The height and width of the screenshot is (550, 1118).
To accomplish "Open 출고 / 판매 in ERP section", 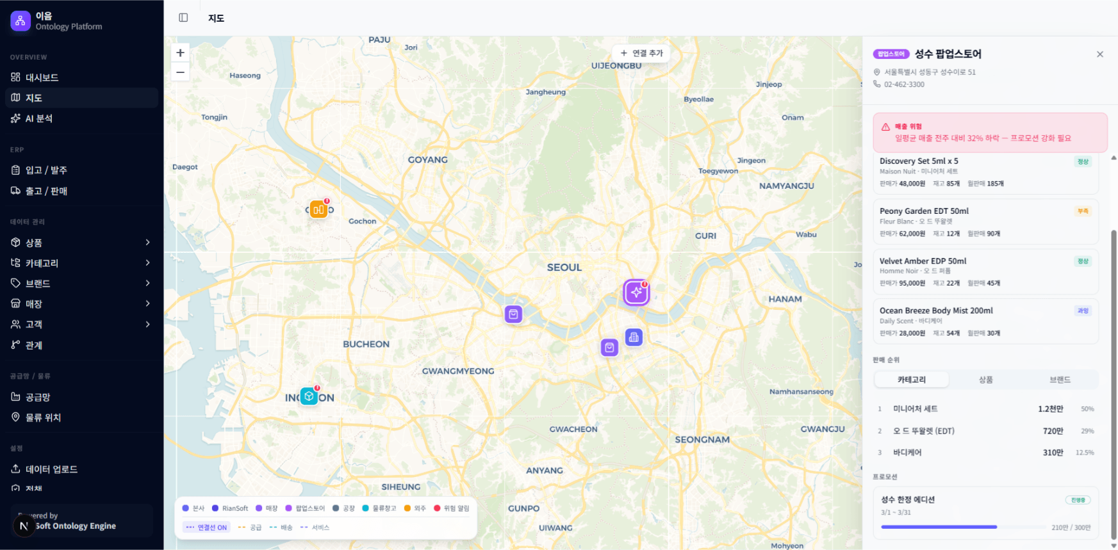I will coord(82,191).
